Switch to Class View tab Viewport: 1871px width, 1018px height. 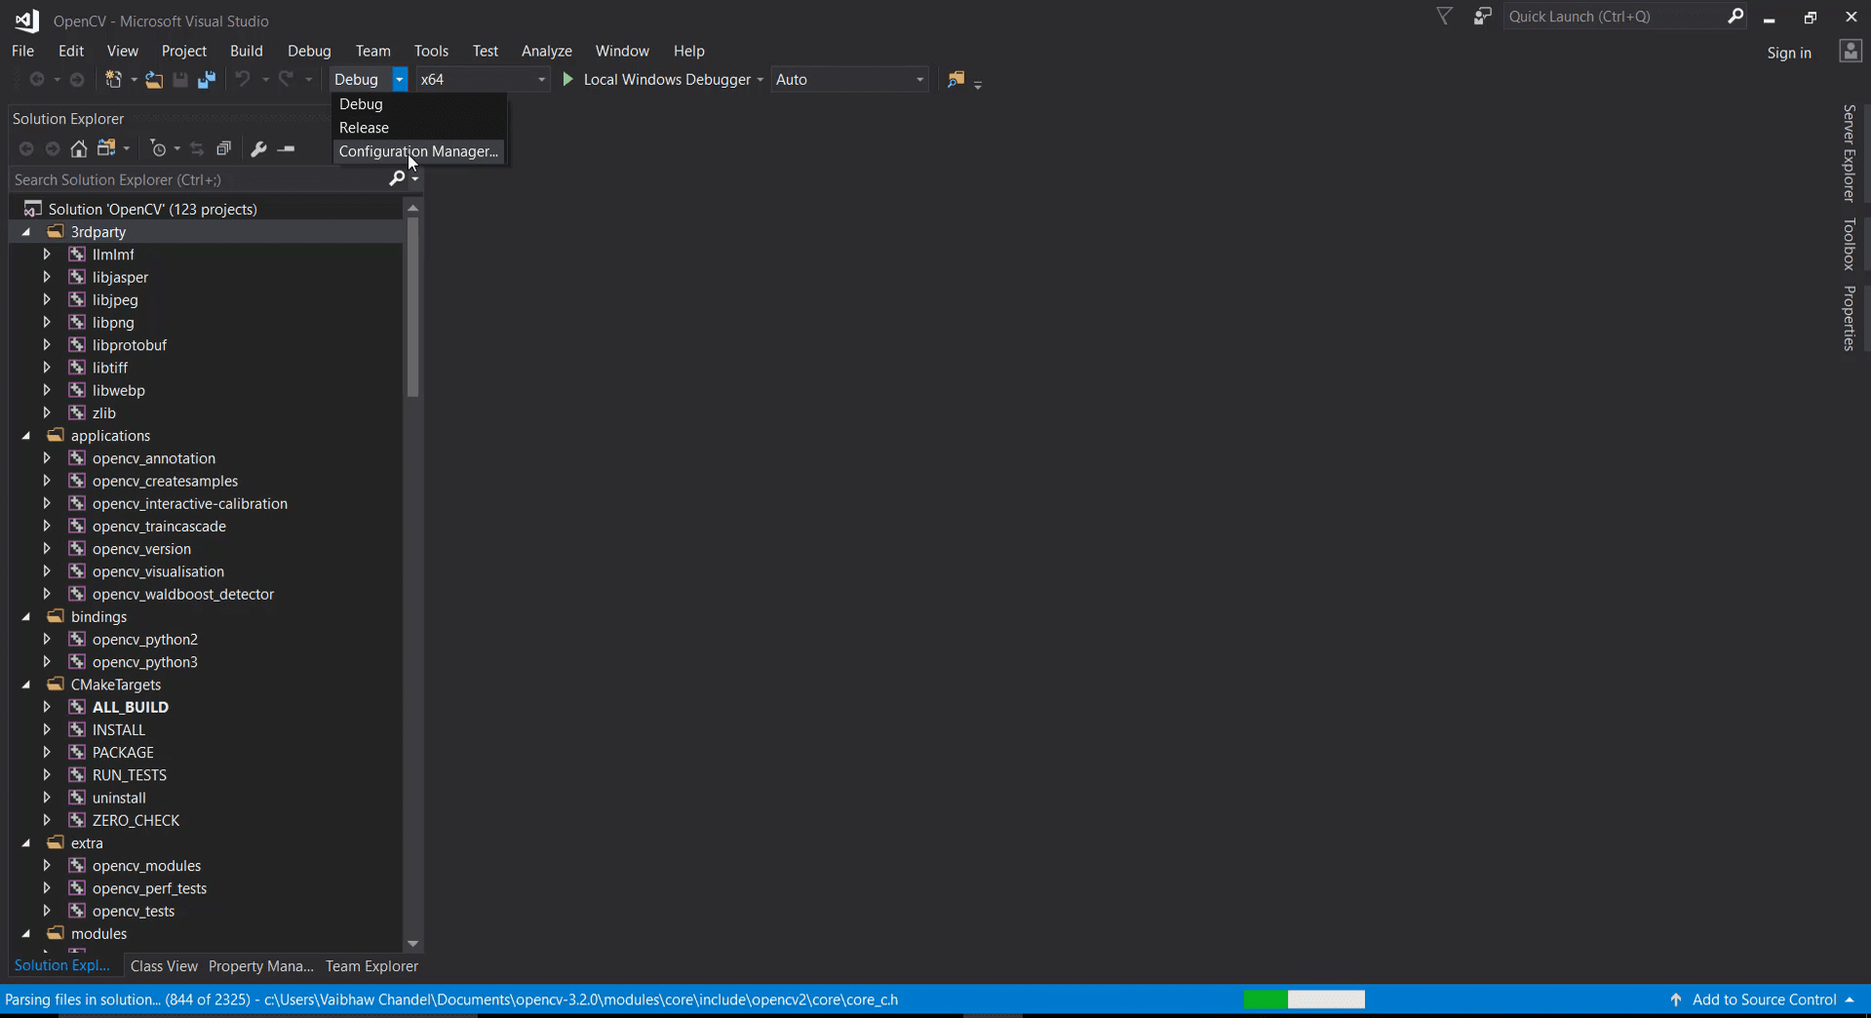click(164, 966)
